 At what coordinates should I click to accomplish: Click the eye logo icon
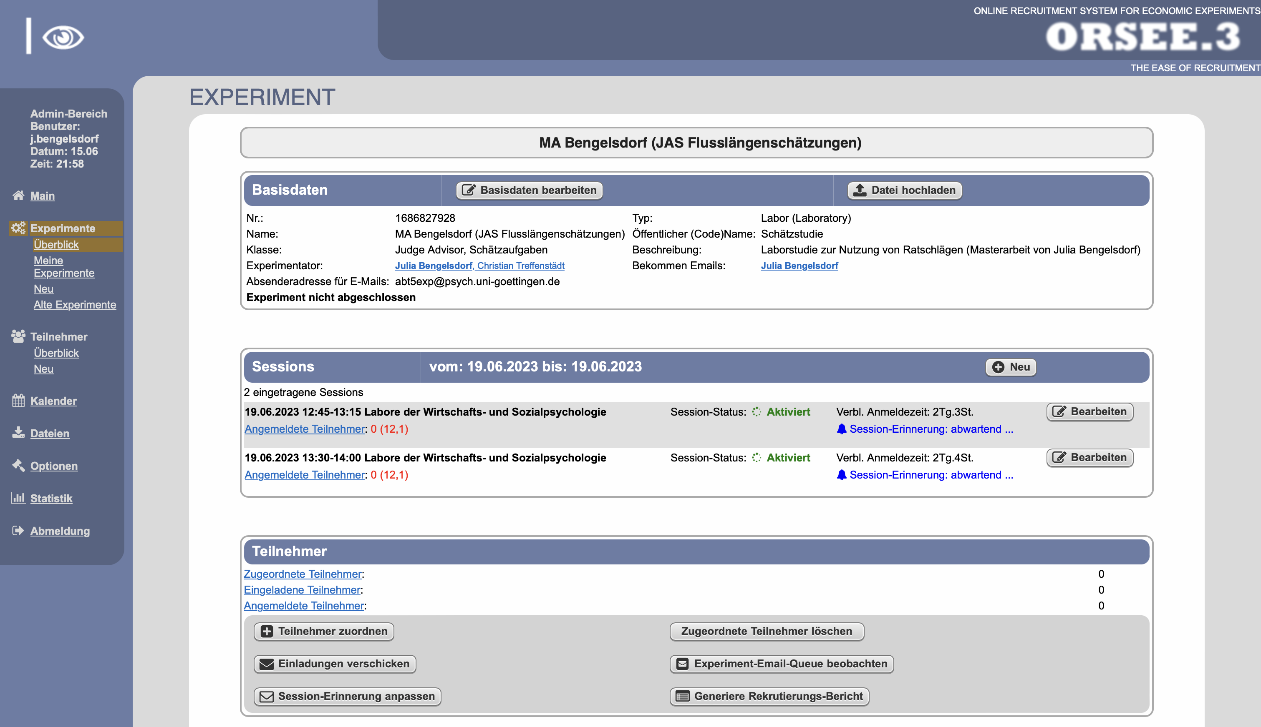pos(63,38)
